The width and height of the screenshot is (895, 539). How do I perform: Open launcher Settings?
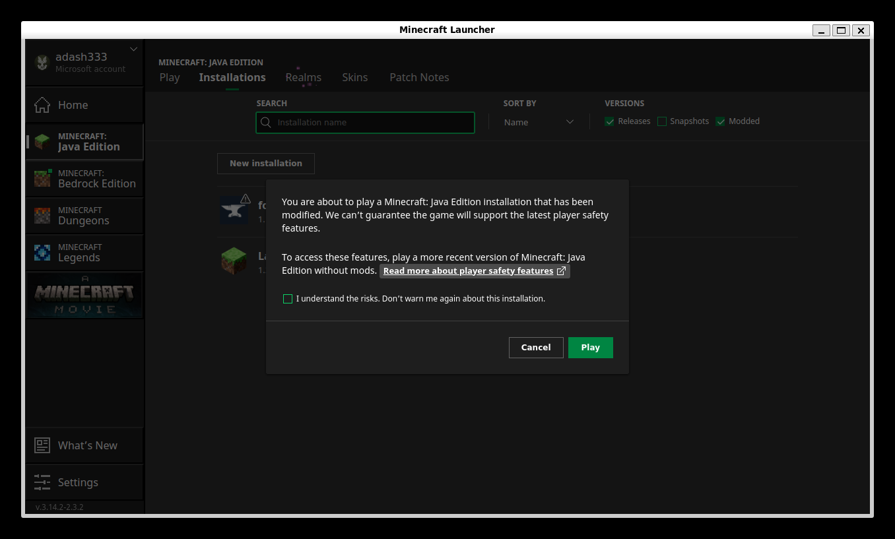click(x=84, y=482)
